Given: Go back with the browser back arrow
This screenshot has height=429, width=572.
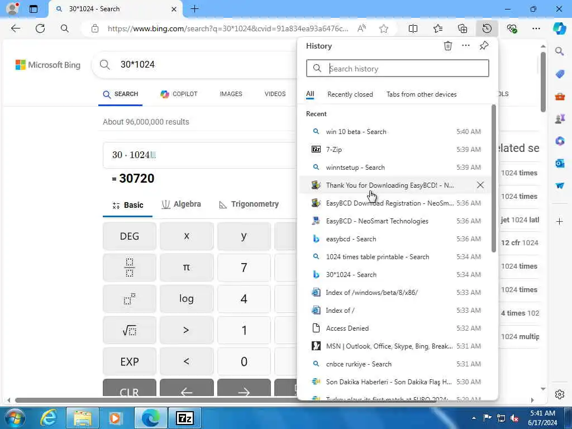Looking at the screenshot, I should [15, 28].
